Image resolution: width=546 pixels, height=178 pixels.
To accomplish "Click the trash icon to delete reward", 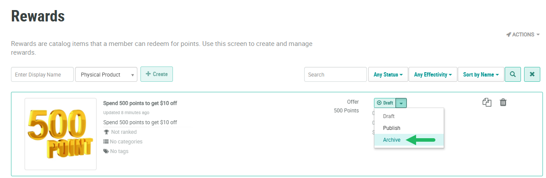I will pyautogui.click(x=503, y=102).
